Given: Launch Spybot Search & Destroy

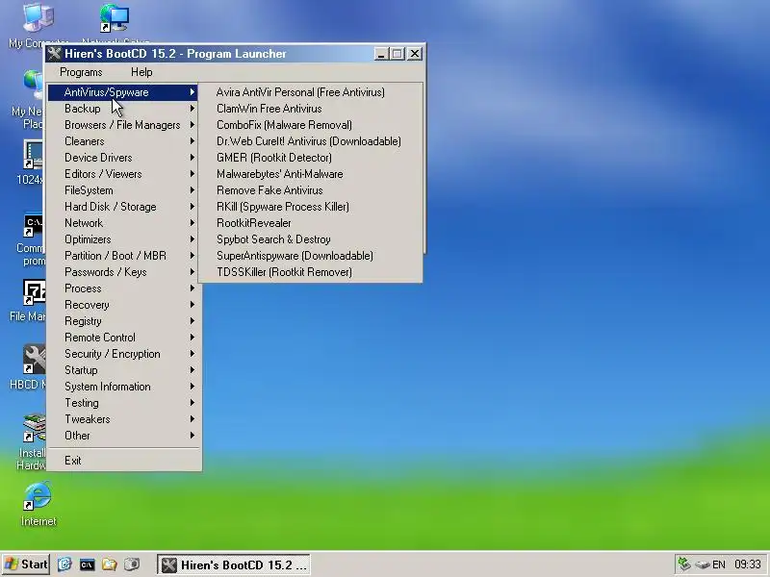Looking at the screenshot, I should click(310, 239).
